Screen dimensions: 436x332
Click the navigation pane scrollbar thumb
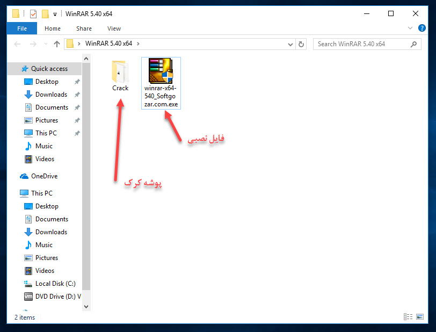click(x=86, y=177)
